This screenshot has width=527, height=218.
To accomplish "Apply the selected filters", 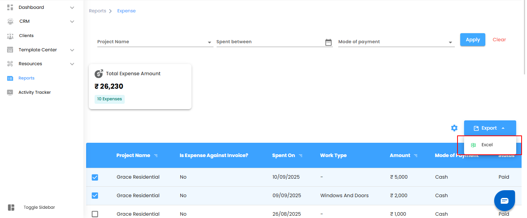I will pos(473,40).
